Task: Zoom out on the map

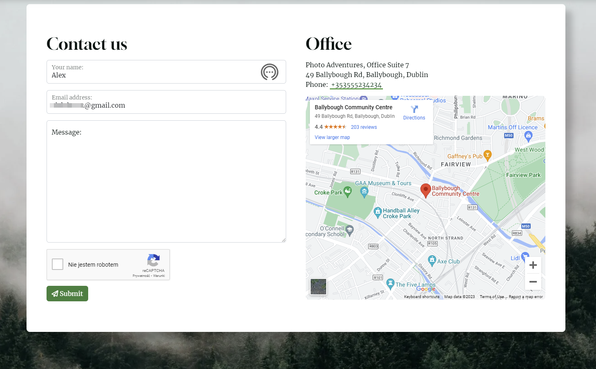Action: point(533,282)
